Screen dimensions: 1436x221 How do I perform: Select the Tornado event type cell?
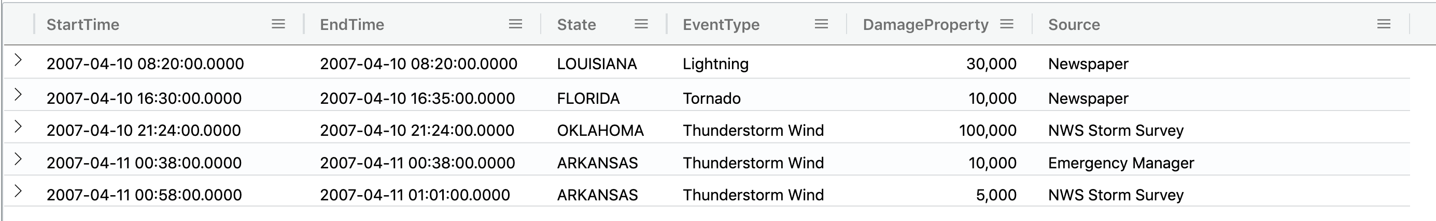point(711,98)
